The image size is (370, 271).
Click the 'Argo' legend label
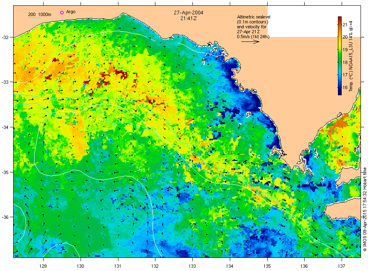coord(71,12)
